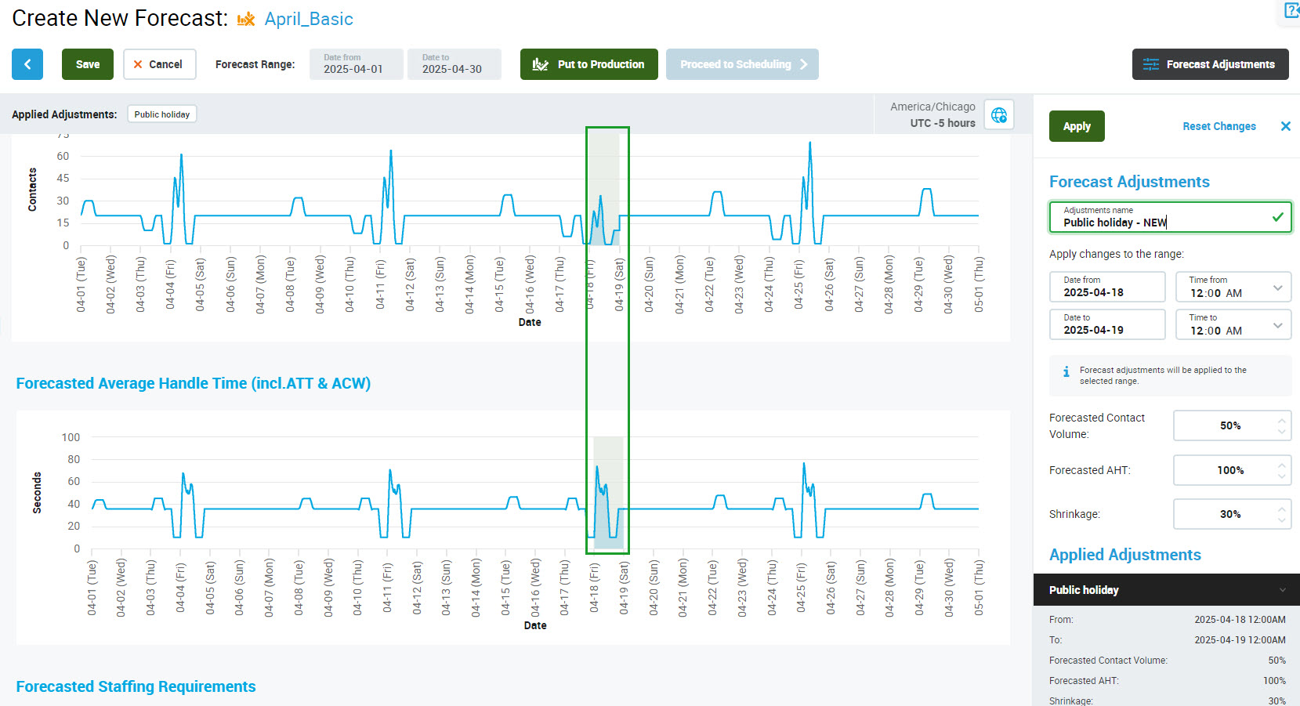Decrease the Shrinkage percentage value
The height and width of the screenshot is (706, 1300).
tap(1282, 520)
